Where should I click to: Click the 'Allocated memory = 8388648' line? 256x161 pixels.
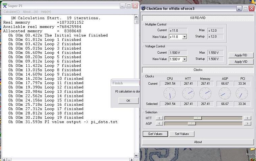coord(42,31)
